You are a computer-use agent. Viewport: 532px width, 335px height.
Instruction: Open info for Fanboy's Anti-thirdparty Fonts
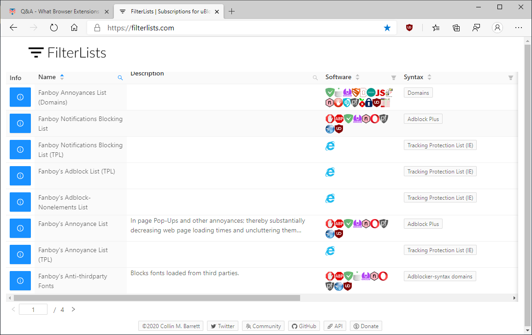pos(20,281)
